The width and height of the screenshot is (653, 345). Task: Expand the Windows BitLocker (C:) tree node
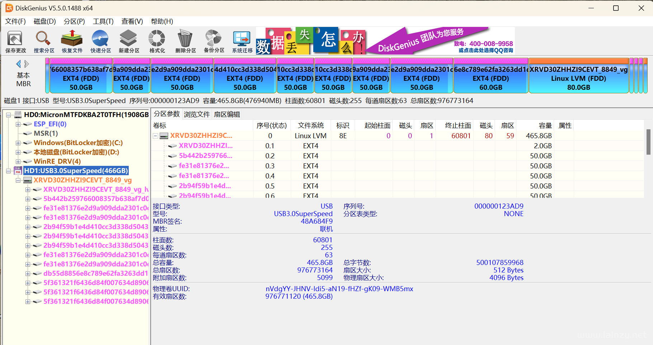point(18,143)
